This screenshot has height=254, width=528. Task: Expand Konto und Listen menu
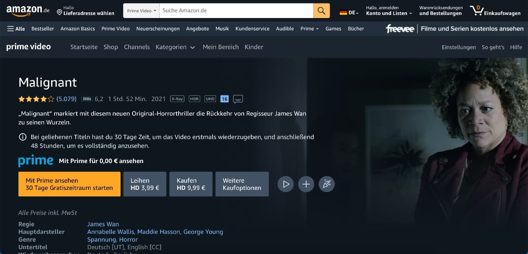(389, 11)
